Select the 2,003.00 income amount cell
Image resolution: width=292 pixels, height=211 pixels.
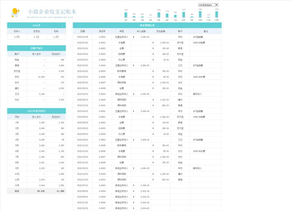[141, 203]
